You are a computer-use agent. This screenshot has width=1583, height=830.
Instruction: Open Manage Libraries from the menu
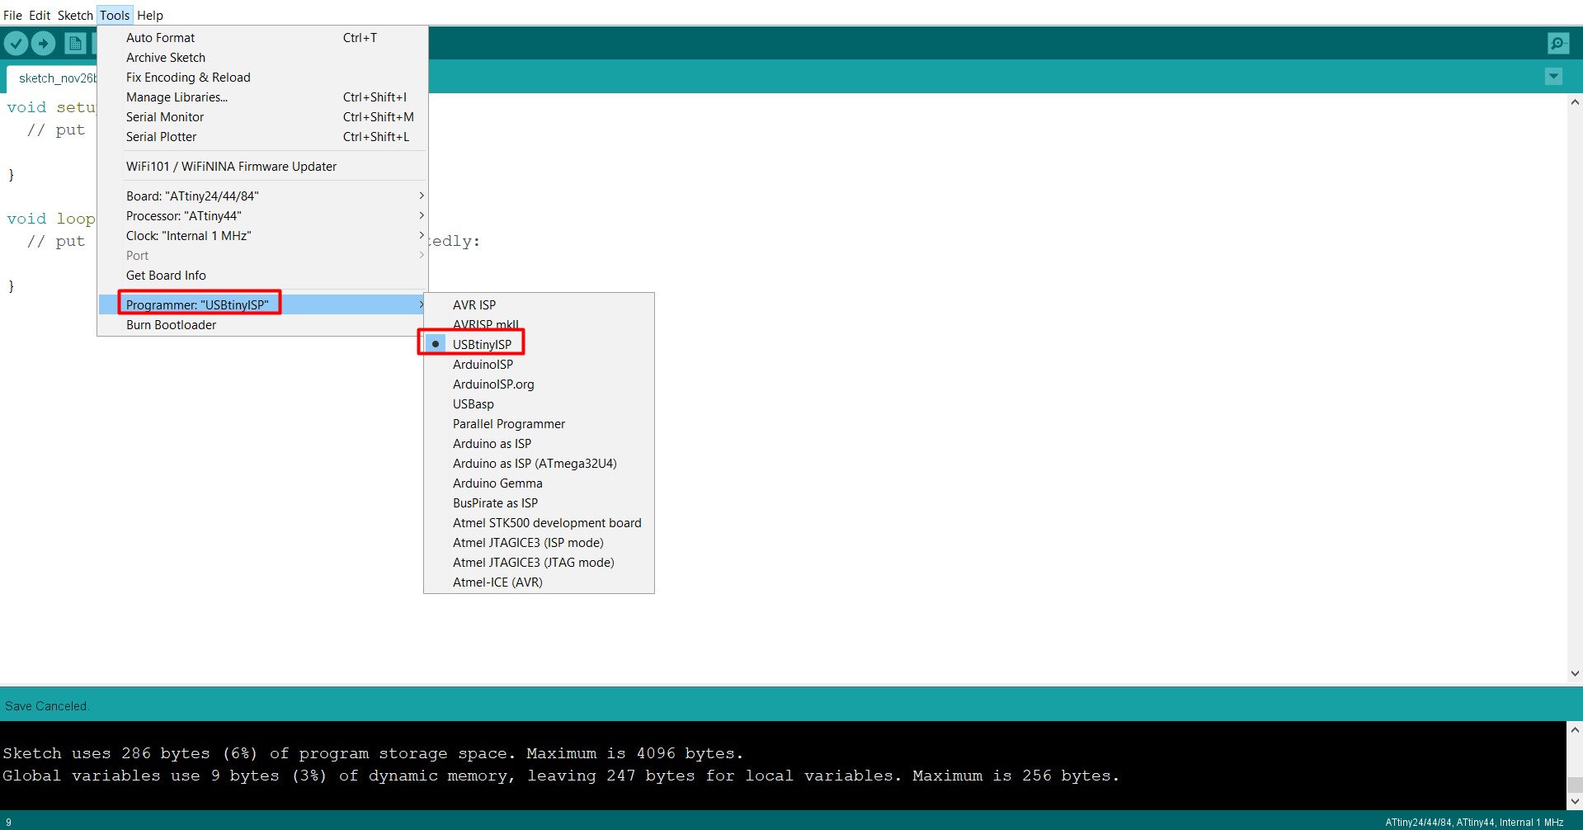click(x=263, y=97)
